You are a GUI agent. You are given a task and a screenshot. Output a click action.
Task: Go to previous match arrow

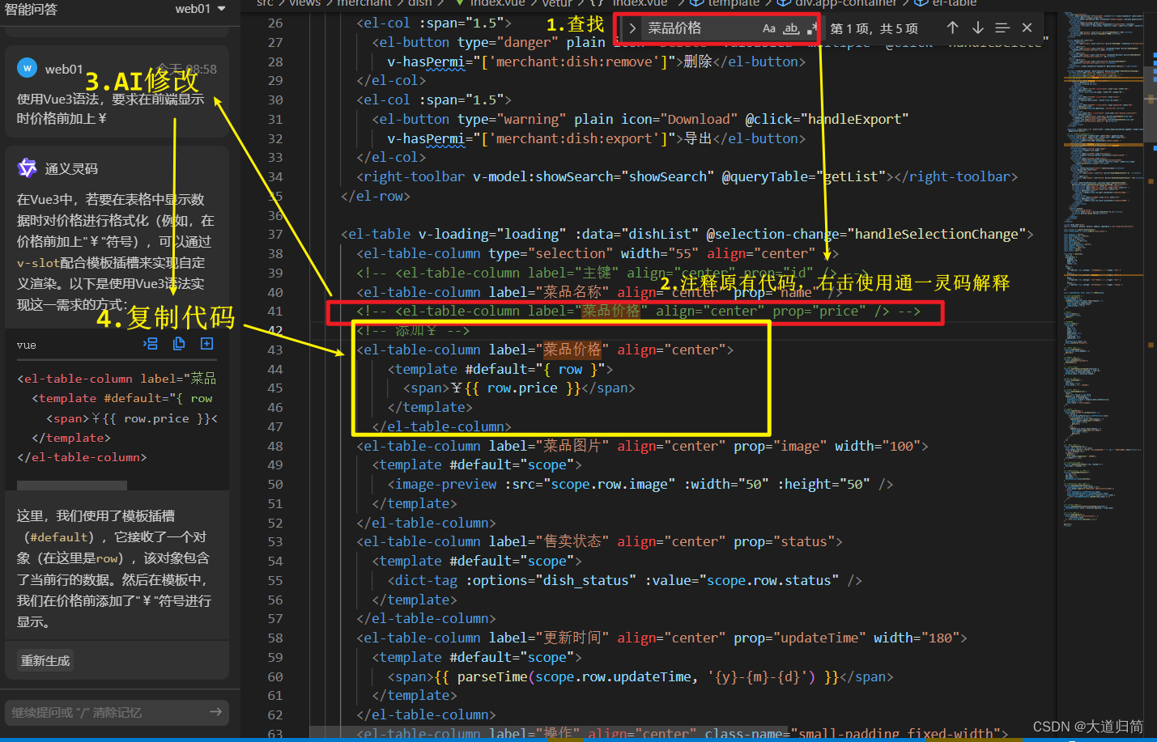point(952,28)
